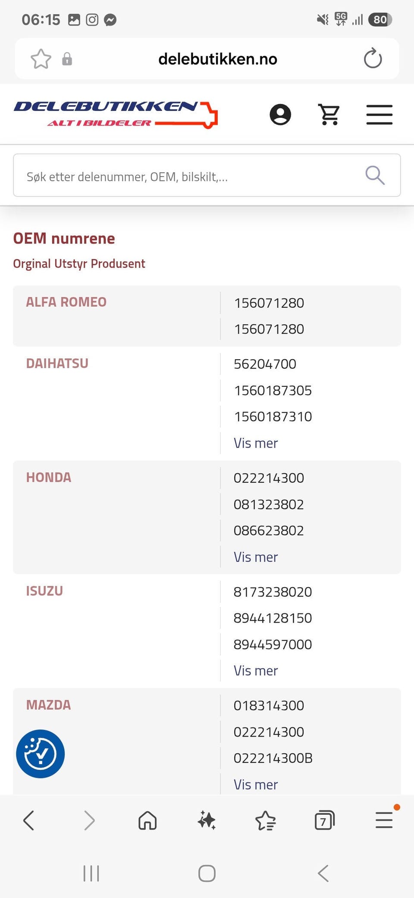Go back with the browser back arrow
Screen dimensions: 414x898
tap(28, 820)
